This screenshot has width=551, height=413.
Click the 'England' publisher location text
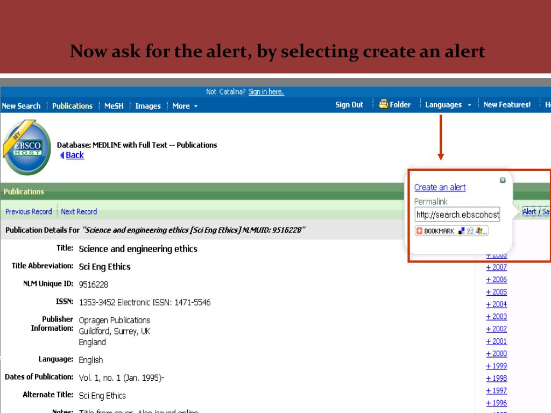click(x=92, y=343)
